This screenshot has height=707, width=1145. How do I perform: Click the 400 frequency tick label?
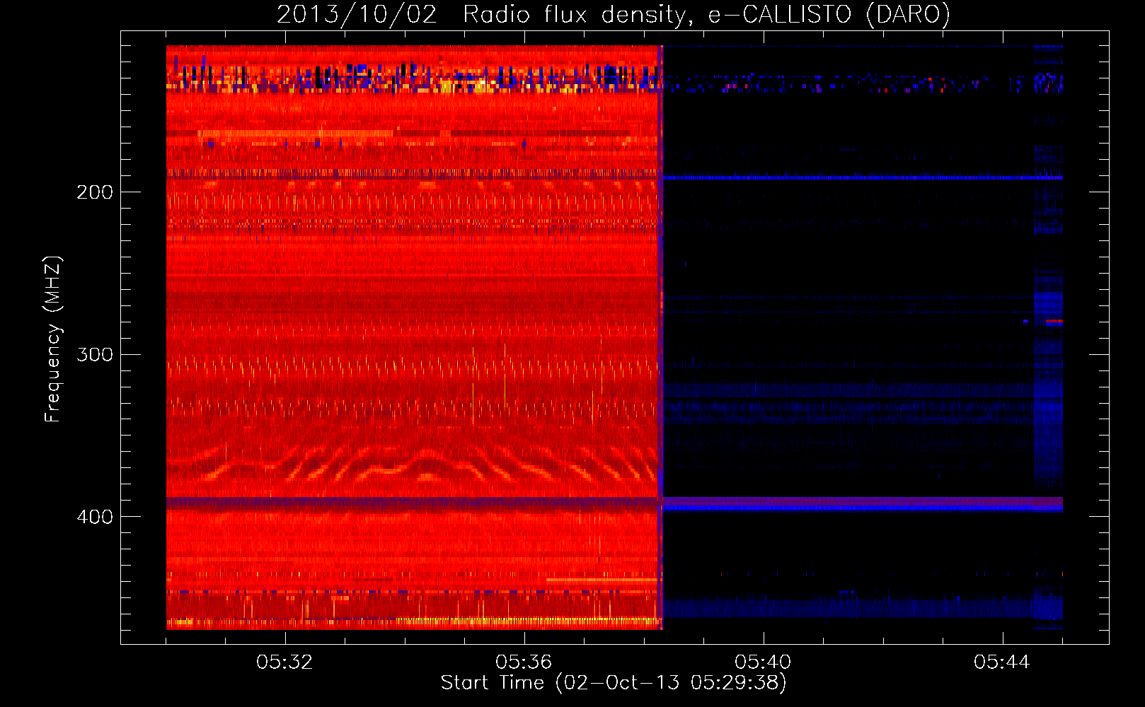click(x=94, y=517)
